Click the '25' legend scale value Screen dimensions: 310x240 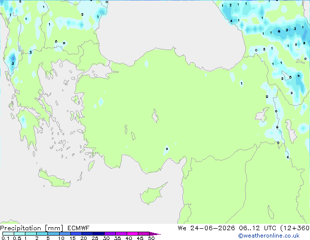pos(95,238)
